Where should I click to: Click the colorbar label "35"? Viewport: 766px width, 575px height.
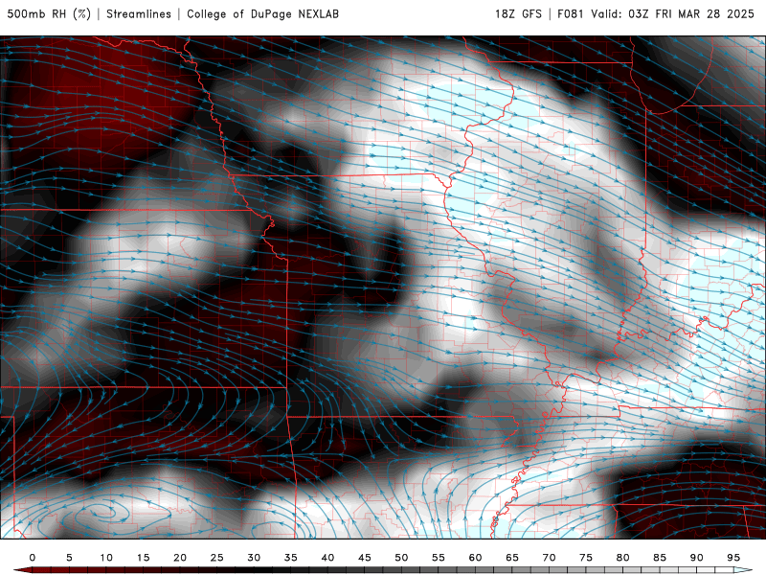291,558
